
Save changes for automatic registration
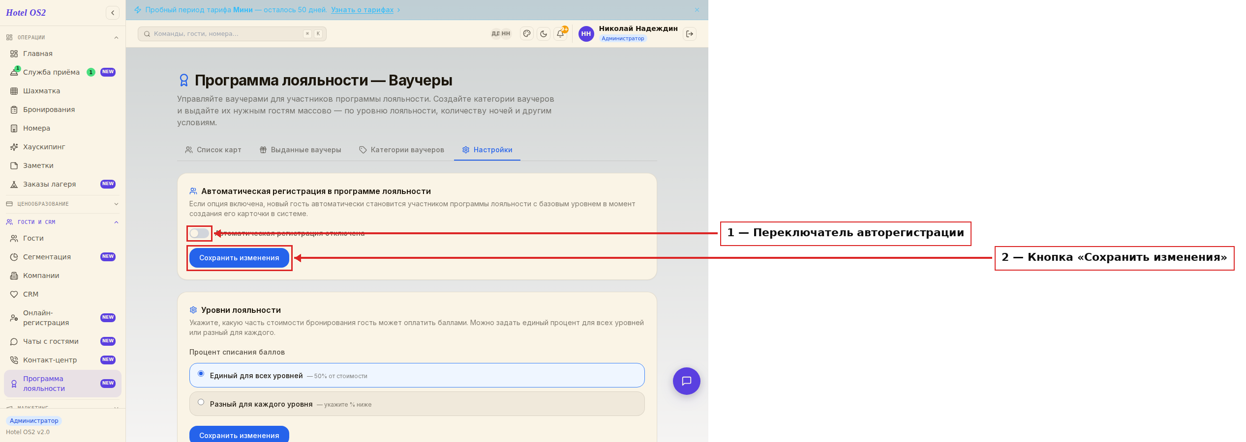(239, 258)
